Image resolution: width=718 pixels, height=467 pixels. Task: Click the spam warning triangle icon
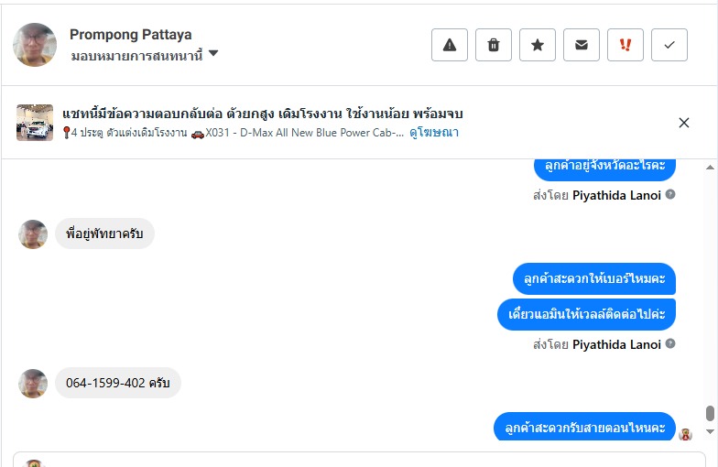point(450,45)
